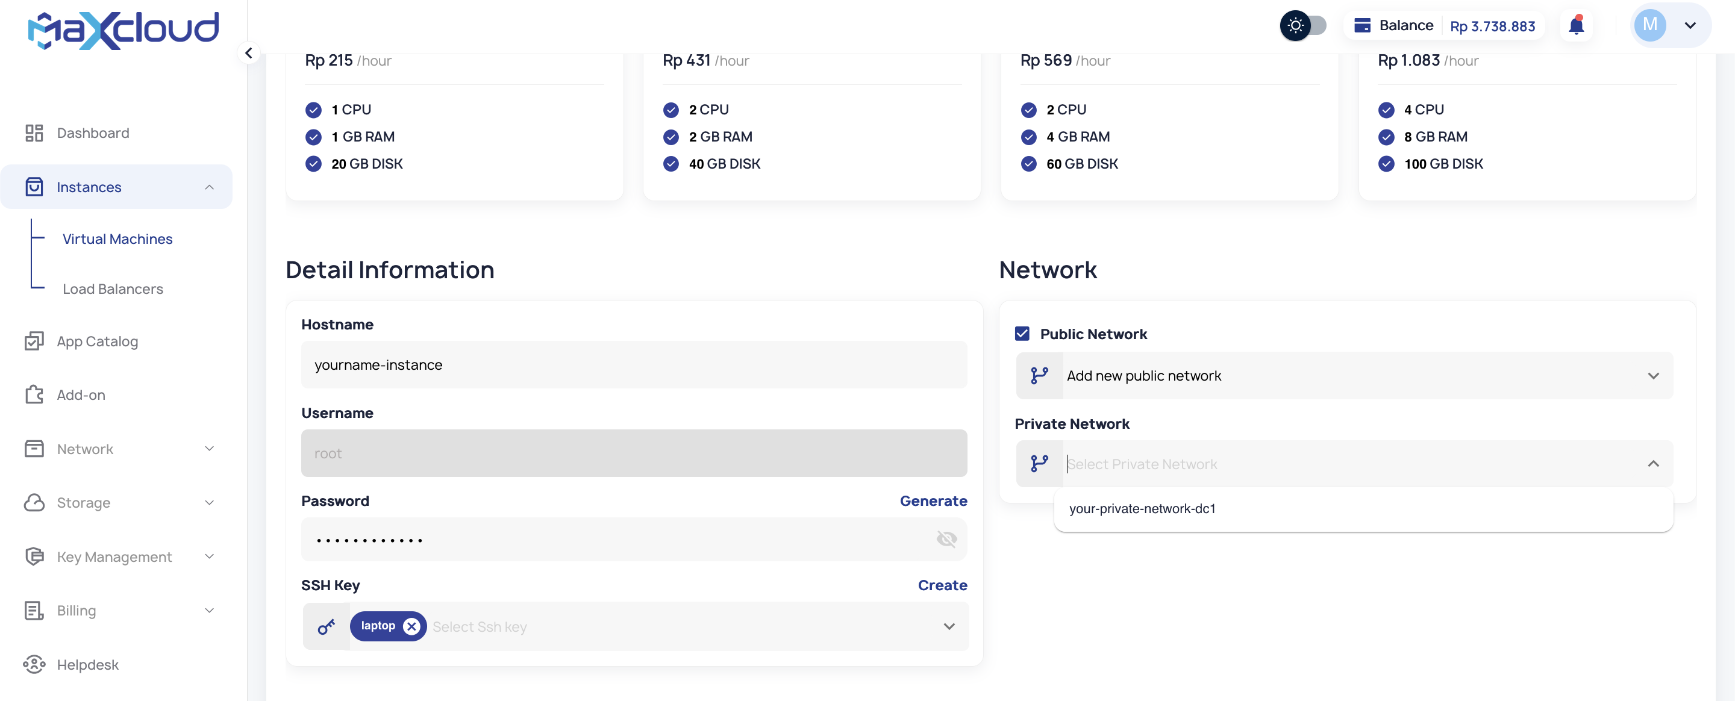Expand the Network sidebar menu chevron
The height and width of the screenshot is (701, 1735).
coord(210,449)
